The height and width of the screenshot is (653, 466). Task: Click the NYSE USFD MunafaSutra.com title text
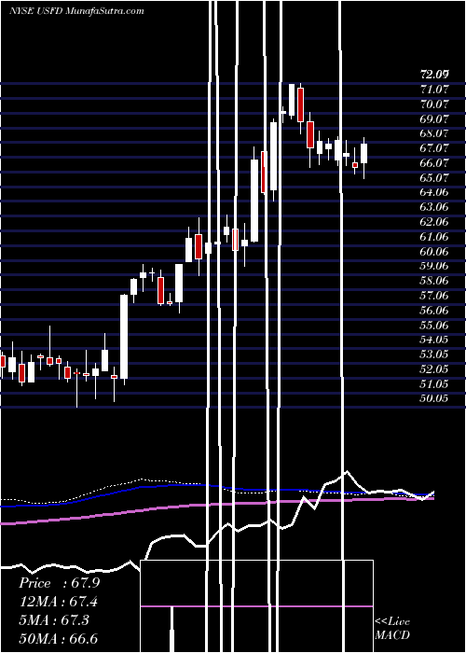pos(76,11)
